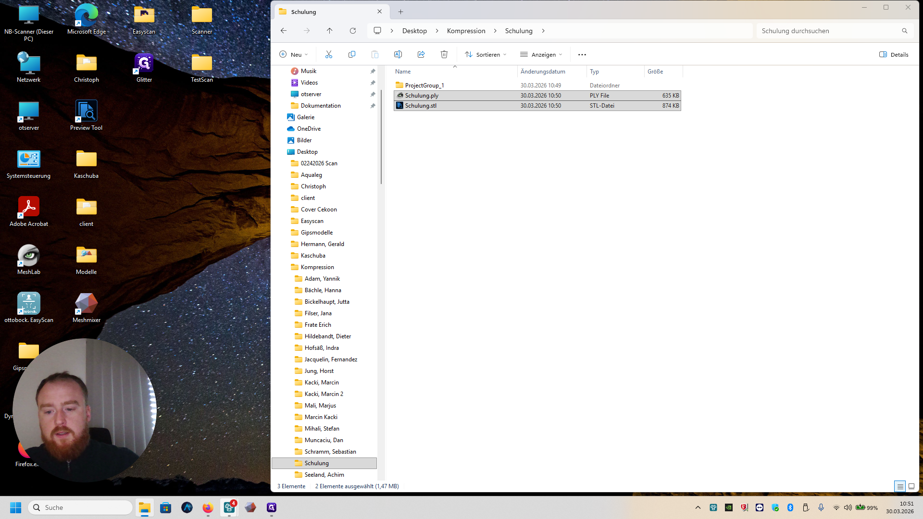This screenshot has height=519, width=923.
Task: Open the Neu dropdown menu
Action: [x=294, y=54]
